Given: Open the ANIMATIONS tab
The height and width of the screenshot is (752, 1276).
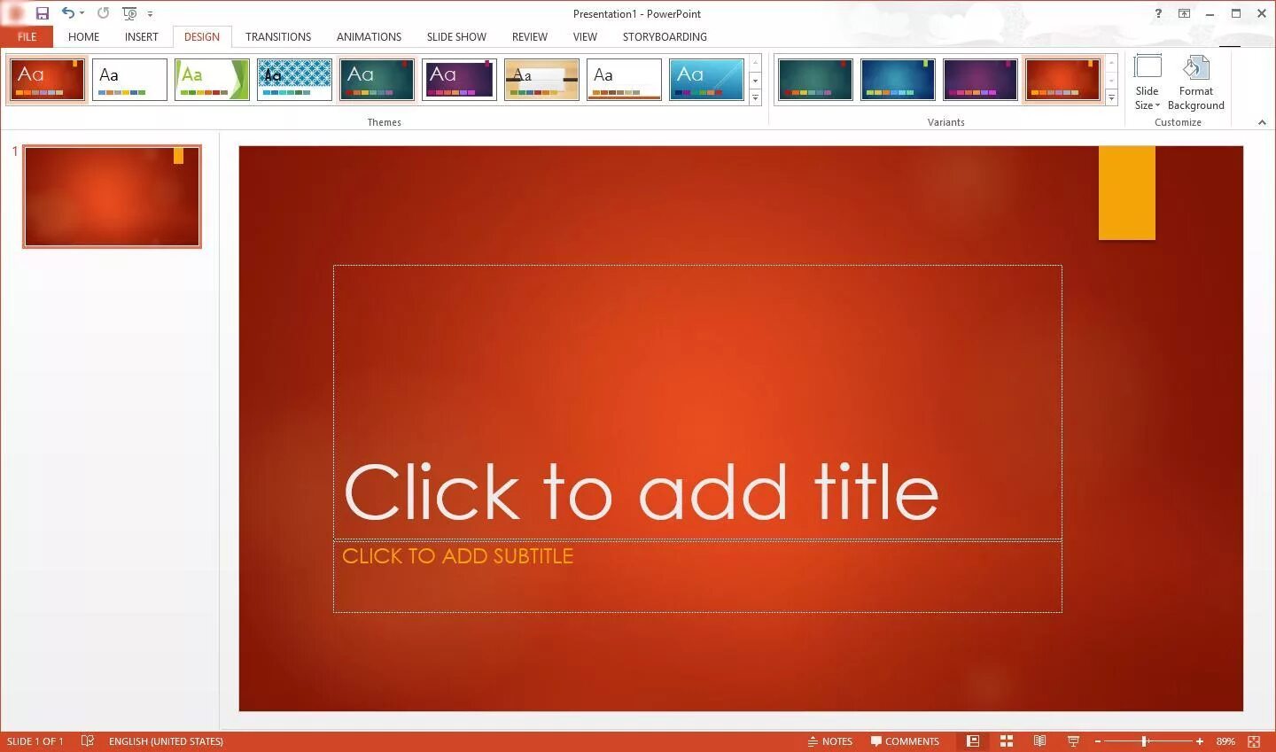Looking at the screenshot, I should [369, 36].
